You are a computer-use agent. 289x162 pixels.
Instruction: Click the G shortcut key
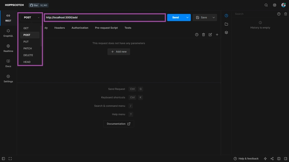coord(141,89)
